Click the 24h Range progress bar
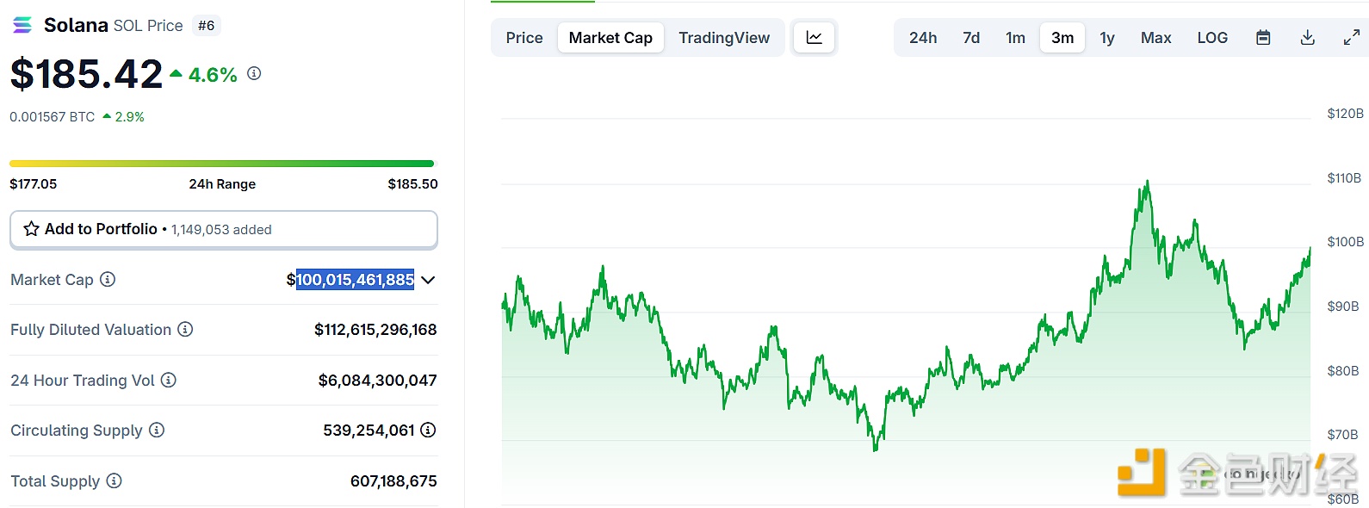This screenshot has width=1369, height=508. coord(222,164)
